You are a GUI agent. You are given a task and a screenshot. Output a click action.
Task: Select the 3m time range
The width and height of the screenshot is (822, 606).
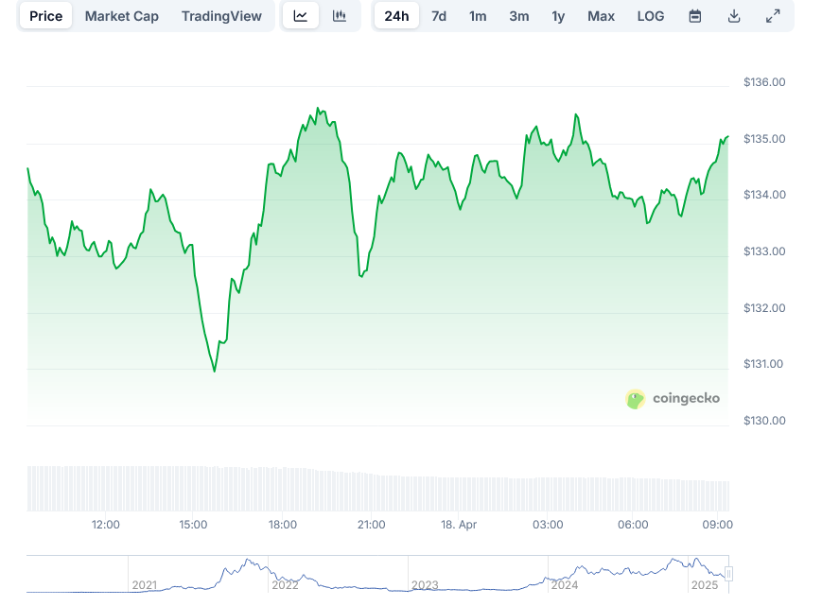(x=518, y=16)
